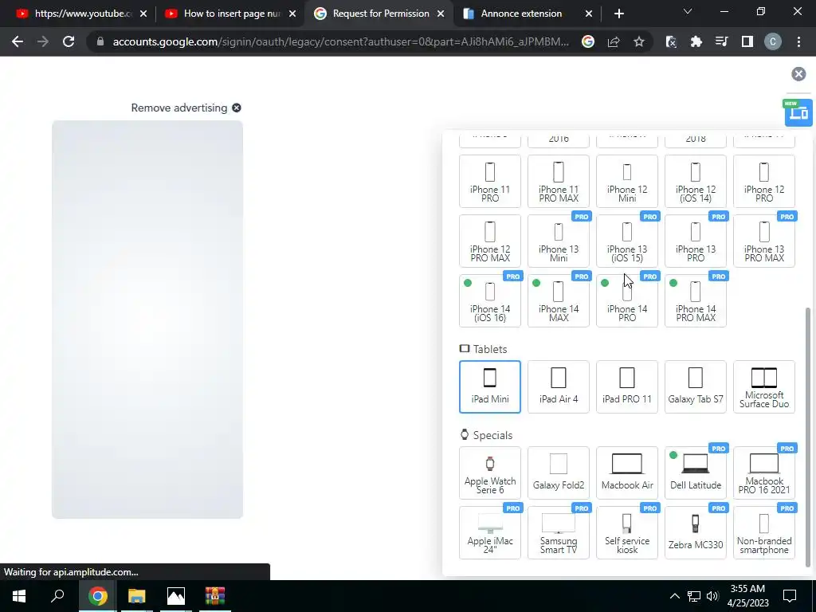The height and width of the screenshot is (612, 816).
Task: Select the Macbook PRO 16 2021 device
Action: [x=764, y=473]
